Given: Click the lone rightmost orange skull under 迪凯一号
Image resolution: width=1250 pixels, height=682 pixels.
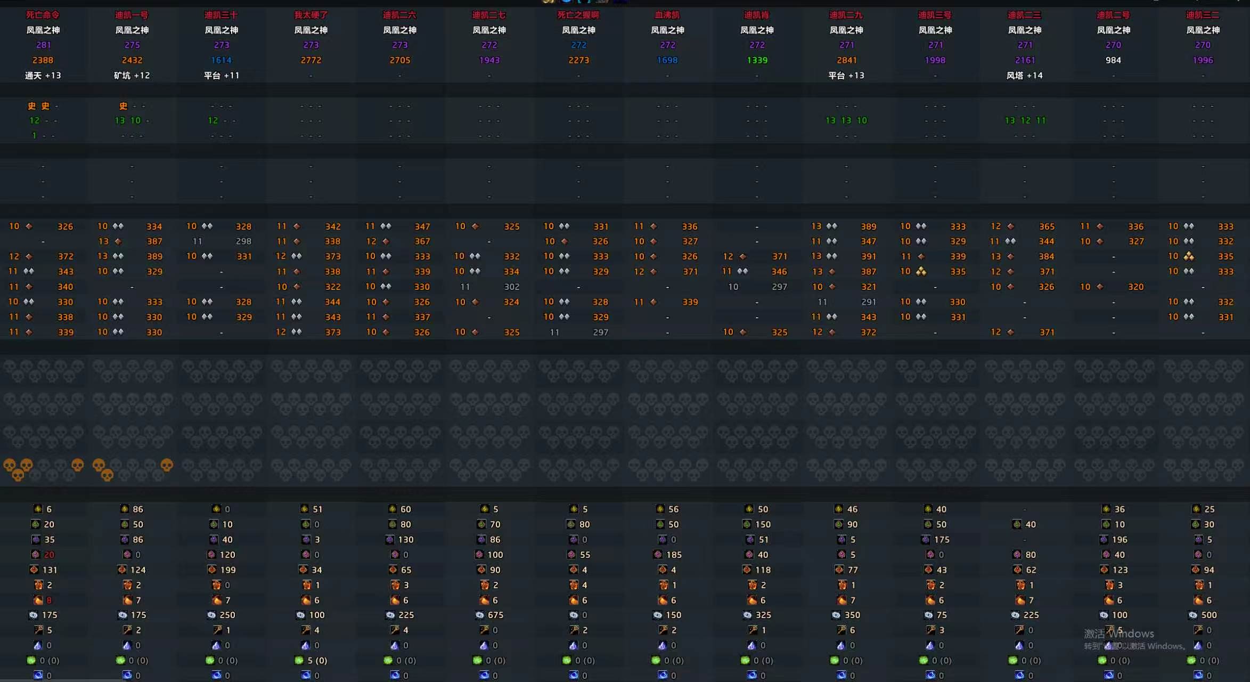Looking at the screenshot, I should click(167, 466).
